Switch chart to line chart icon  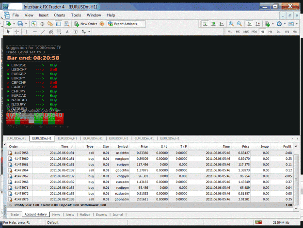click(x=222, y=24)
